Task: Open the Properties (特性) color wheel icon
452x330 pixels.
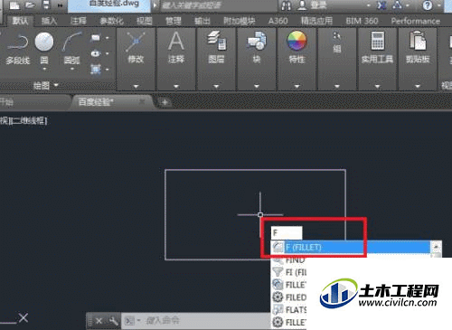Action: (x=297, y=47)
